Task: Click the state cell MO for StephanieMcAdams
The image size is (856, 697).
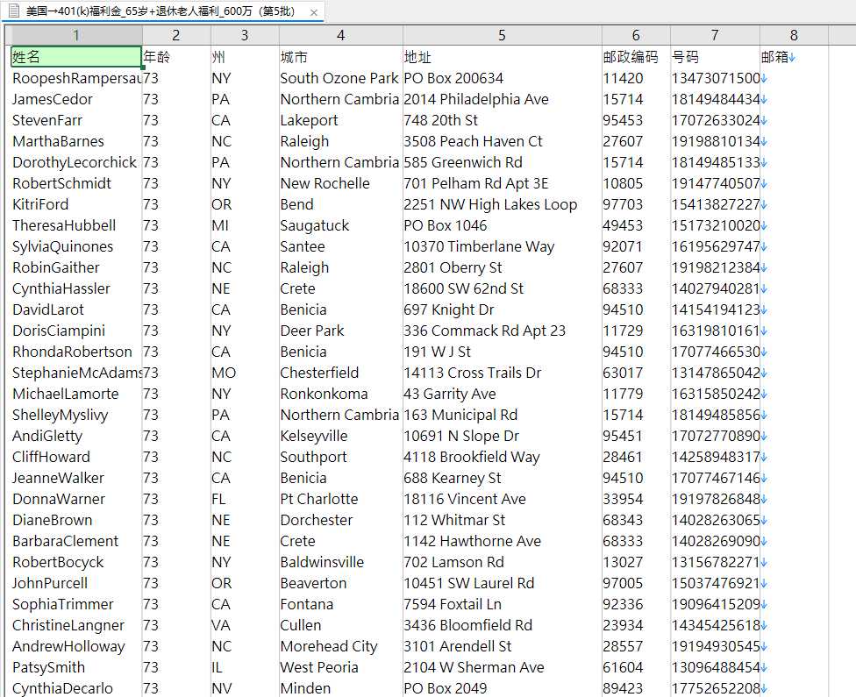Action: point(224,373)
